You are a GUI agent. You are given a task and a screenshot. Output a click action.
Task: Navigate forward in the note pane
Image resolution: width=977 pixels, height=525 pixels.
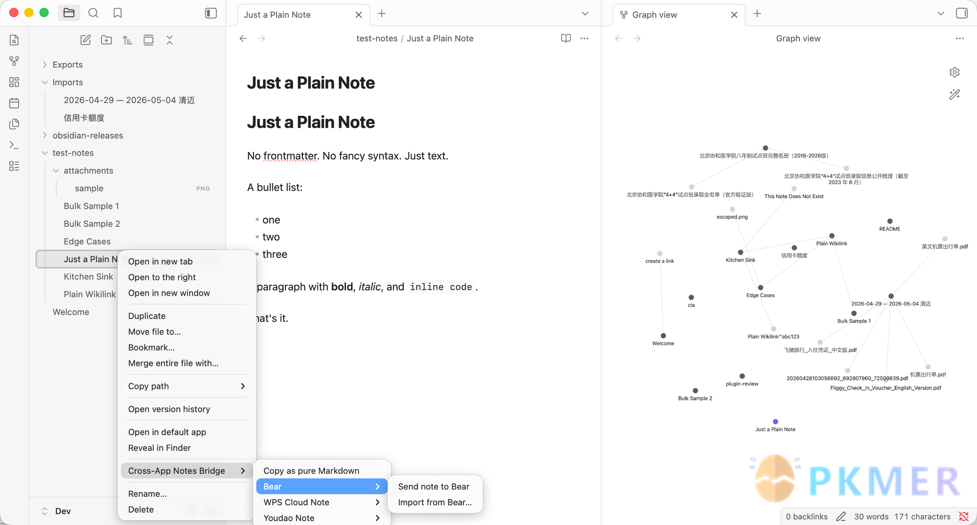pyautogui.click(x=262, y=38)
